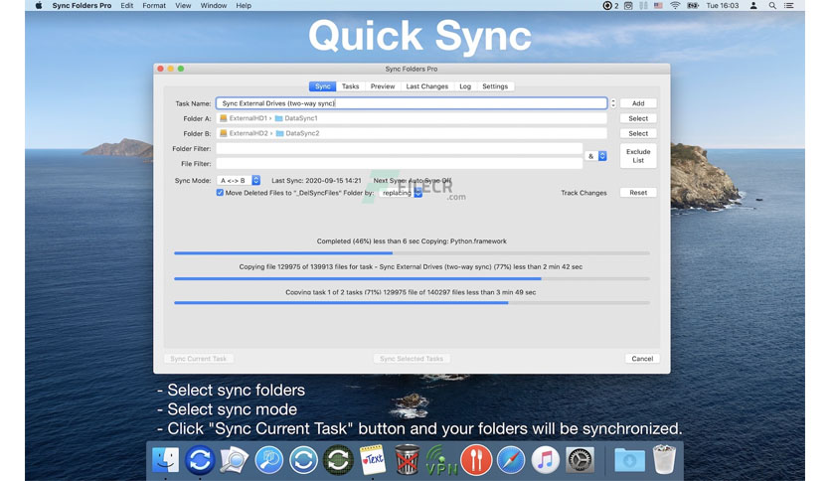Click the 77% task progress bar
The image size is (831, 481).
[x=412, y=278]
